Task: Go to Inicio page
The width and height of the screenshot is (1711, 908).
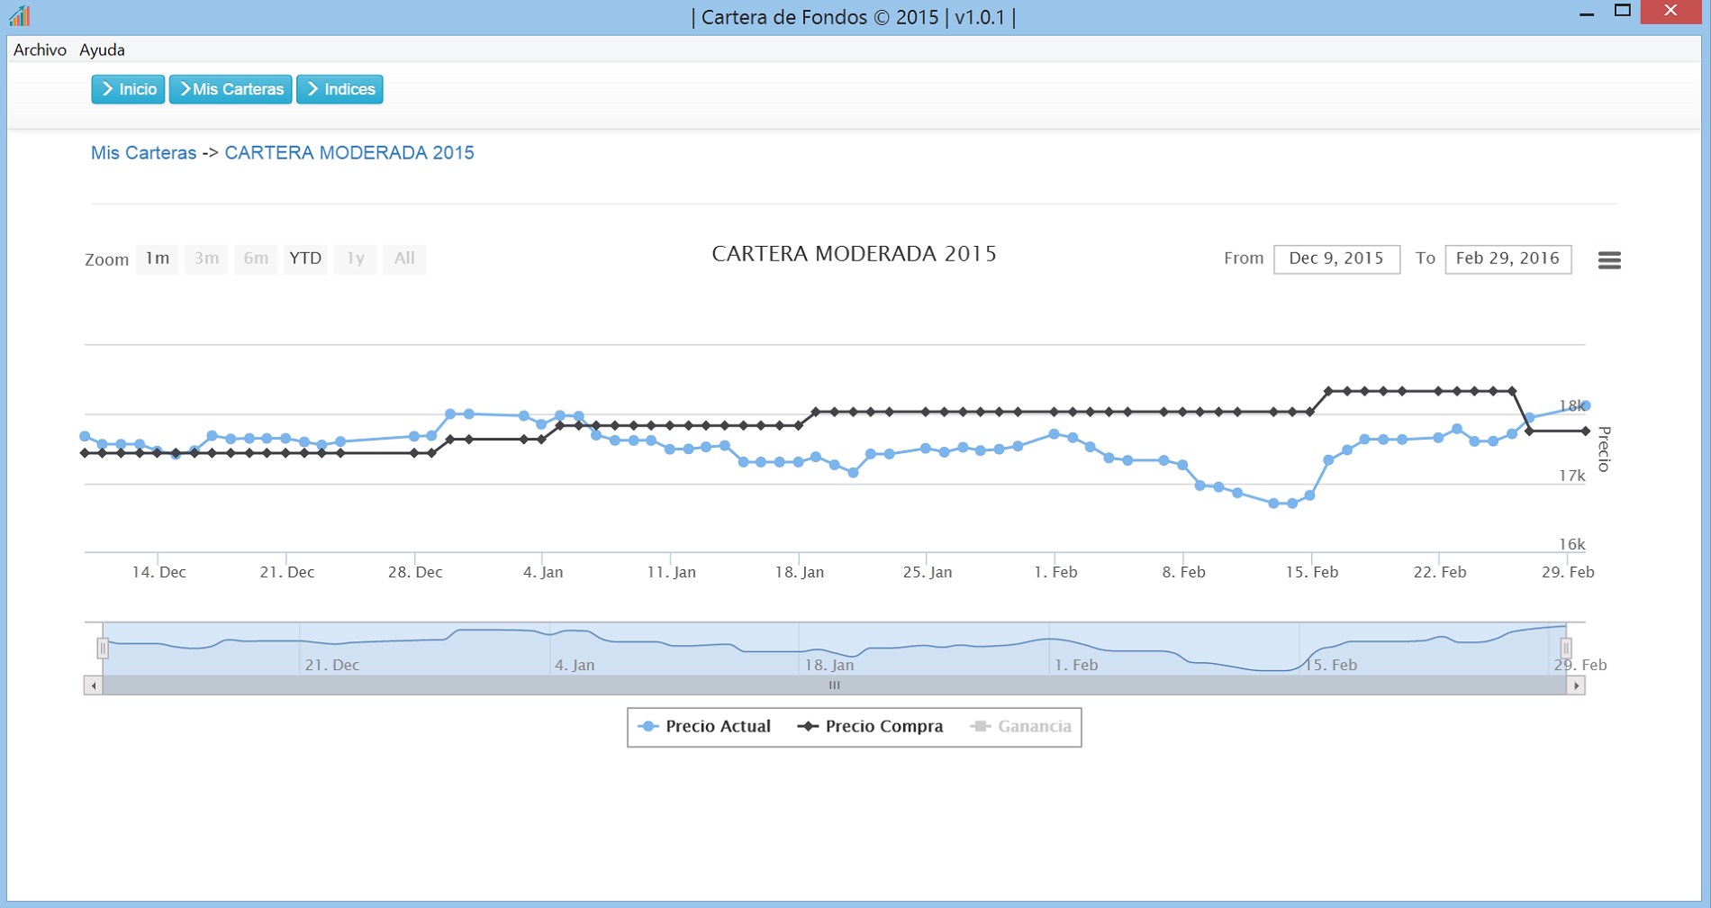Action: click(x=128, y=89)
